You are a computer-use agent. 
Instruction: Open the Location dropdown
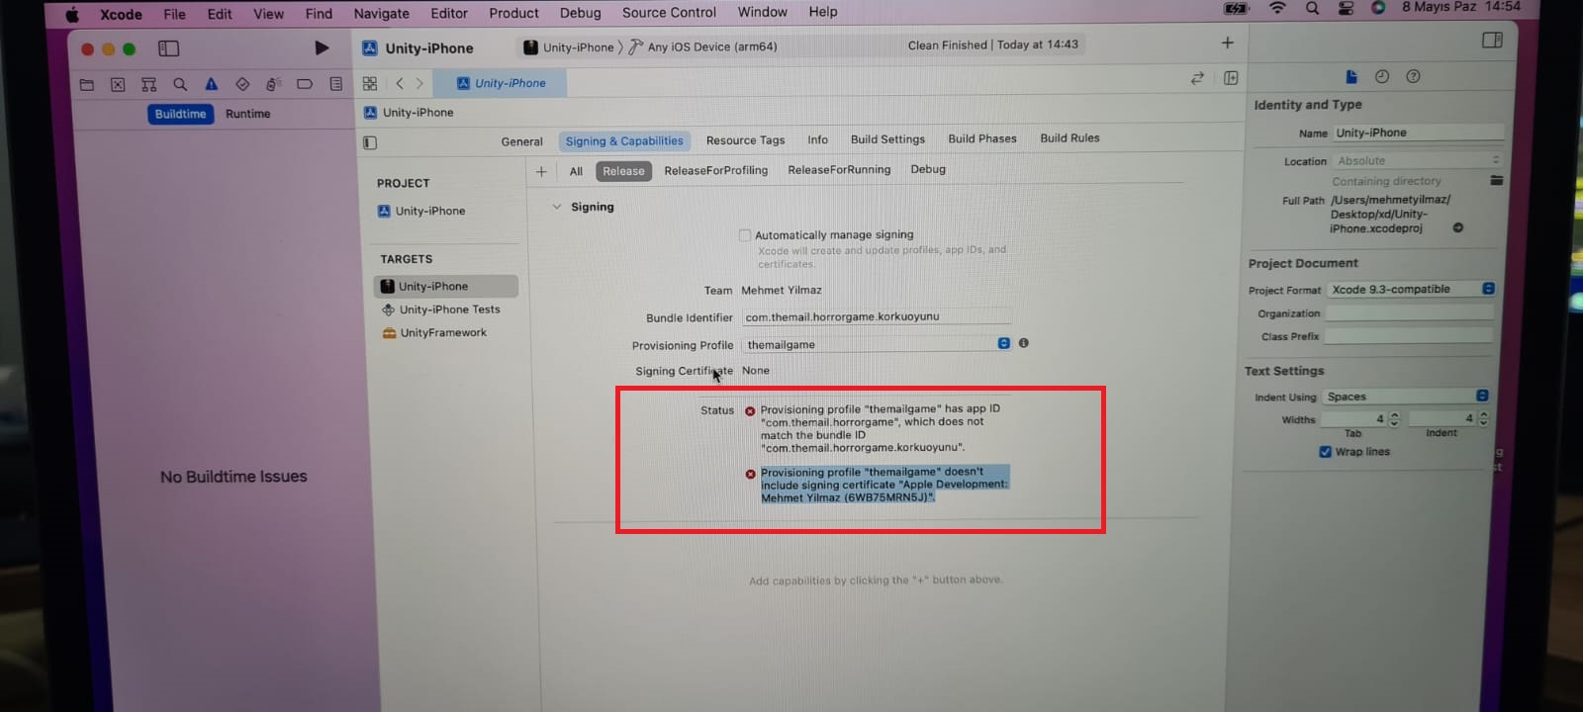[x=1418, y=160]
